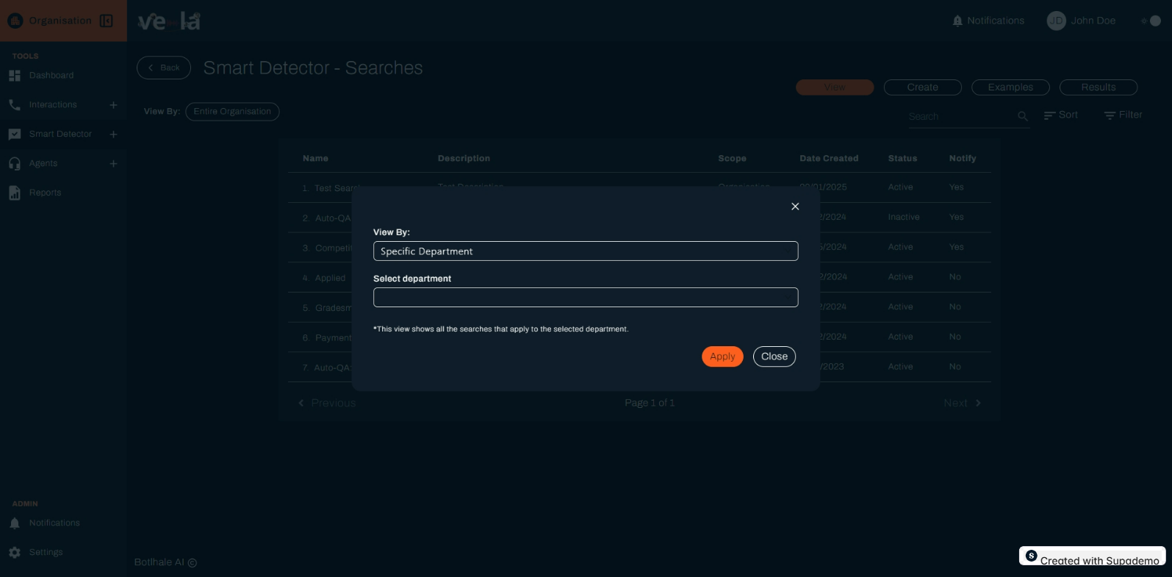Toggle the light/dark theme switch
Screen dimensions: 1172x577
pos(1151,21)
